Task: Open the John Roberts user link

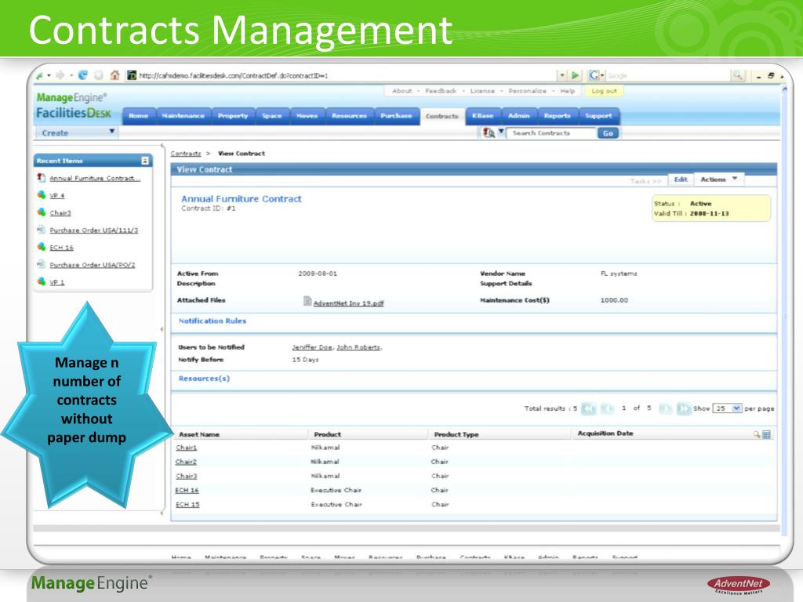Action: coord(358,347)
